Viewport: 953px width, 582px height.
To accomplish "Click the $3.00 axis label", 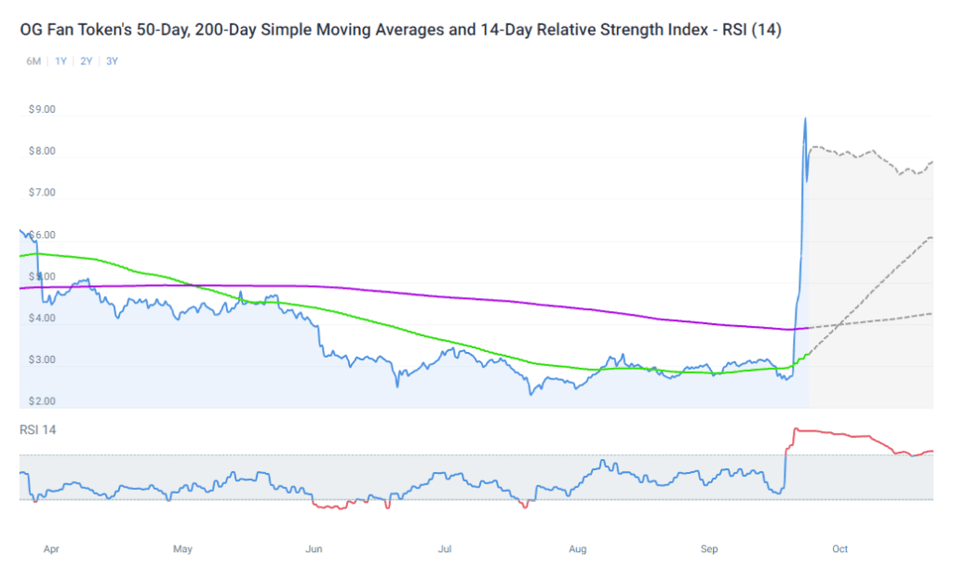I will (x=42, y=359).
